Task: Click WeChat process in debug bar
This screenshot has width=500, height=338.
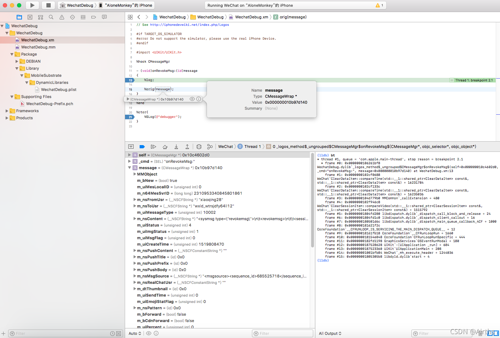Action: [x=225, y=147]
